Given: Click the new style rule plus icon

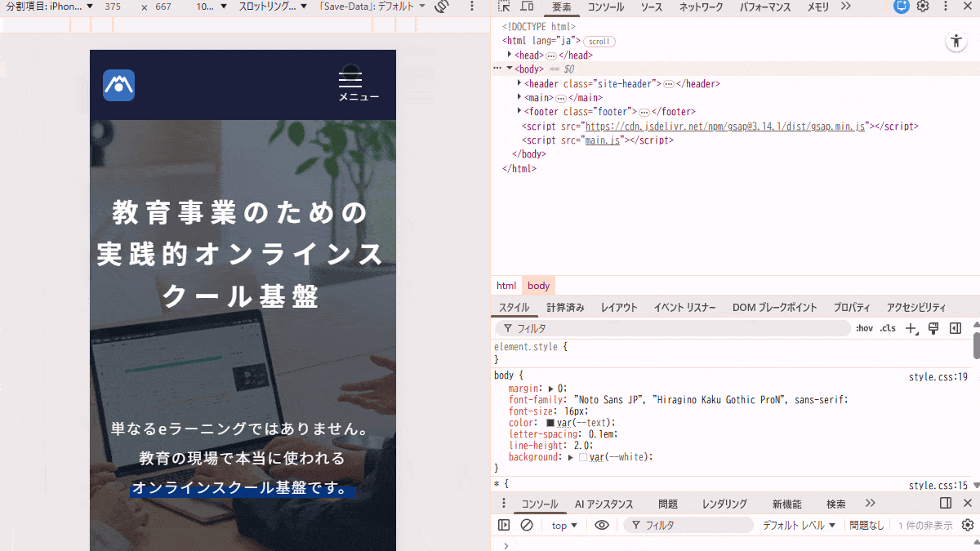Looking at the screenshot, I should coord(912,328).
